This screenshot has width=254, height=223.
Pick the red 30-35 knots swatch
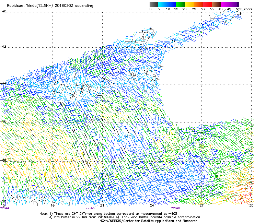(207, 4)
